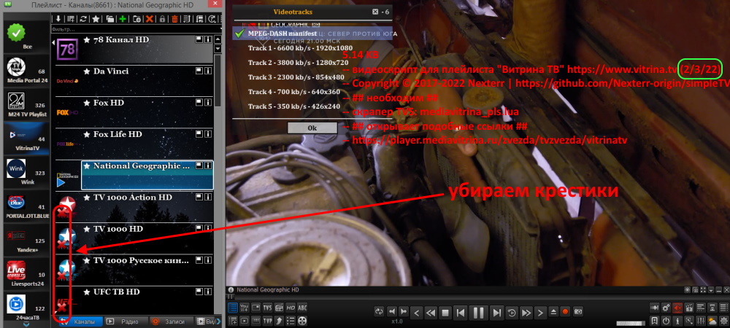730x328 pixels.
Task: Click the Фильтр filter input field
Action: [x=134, y=29]
